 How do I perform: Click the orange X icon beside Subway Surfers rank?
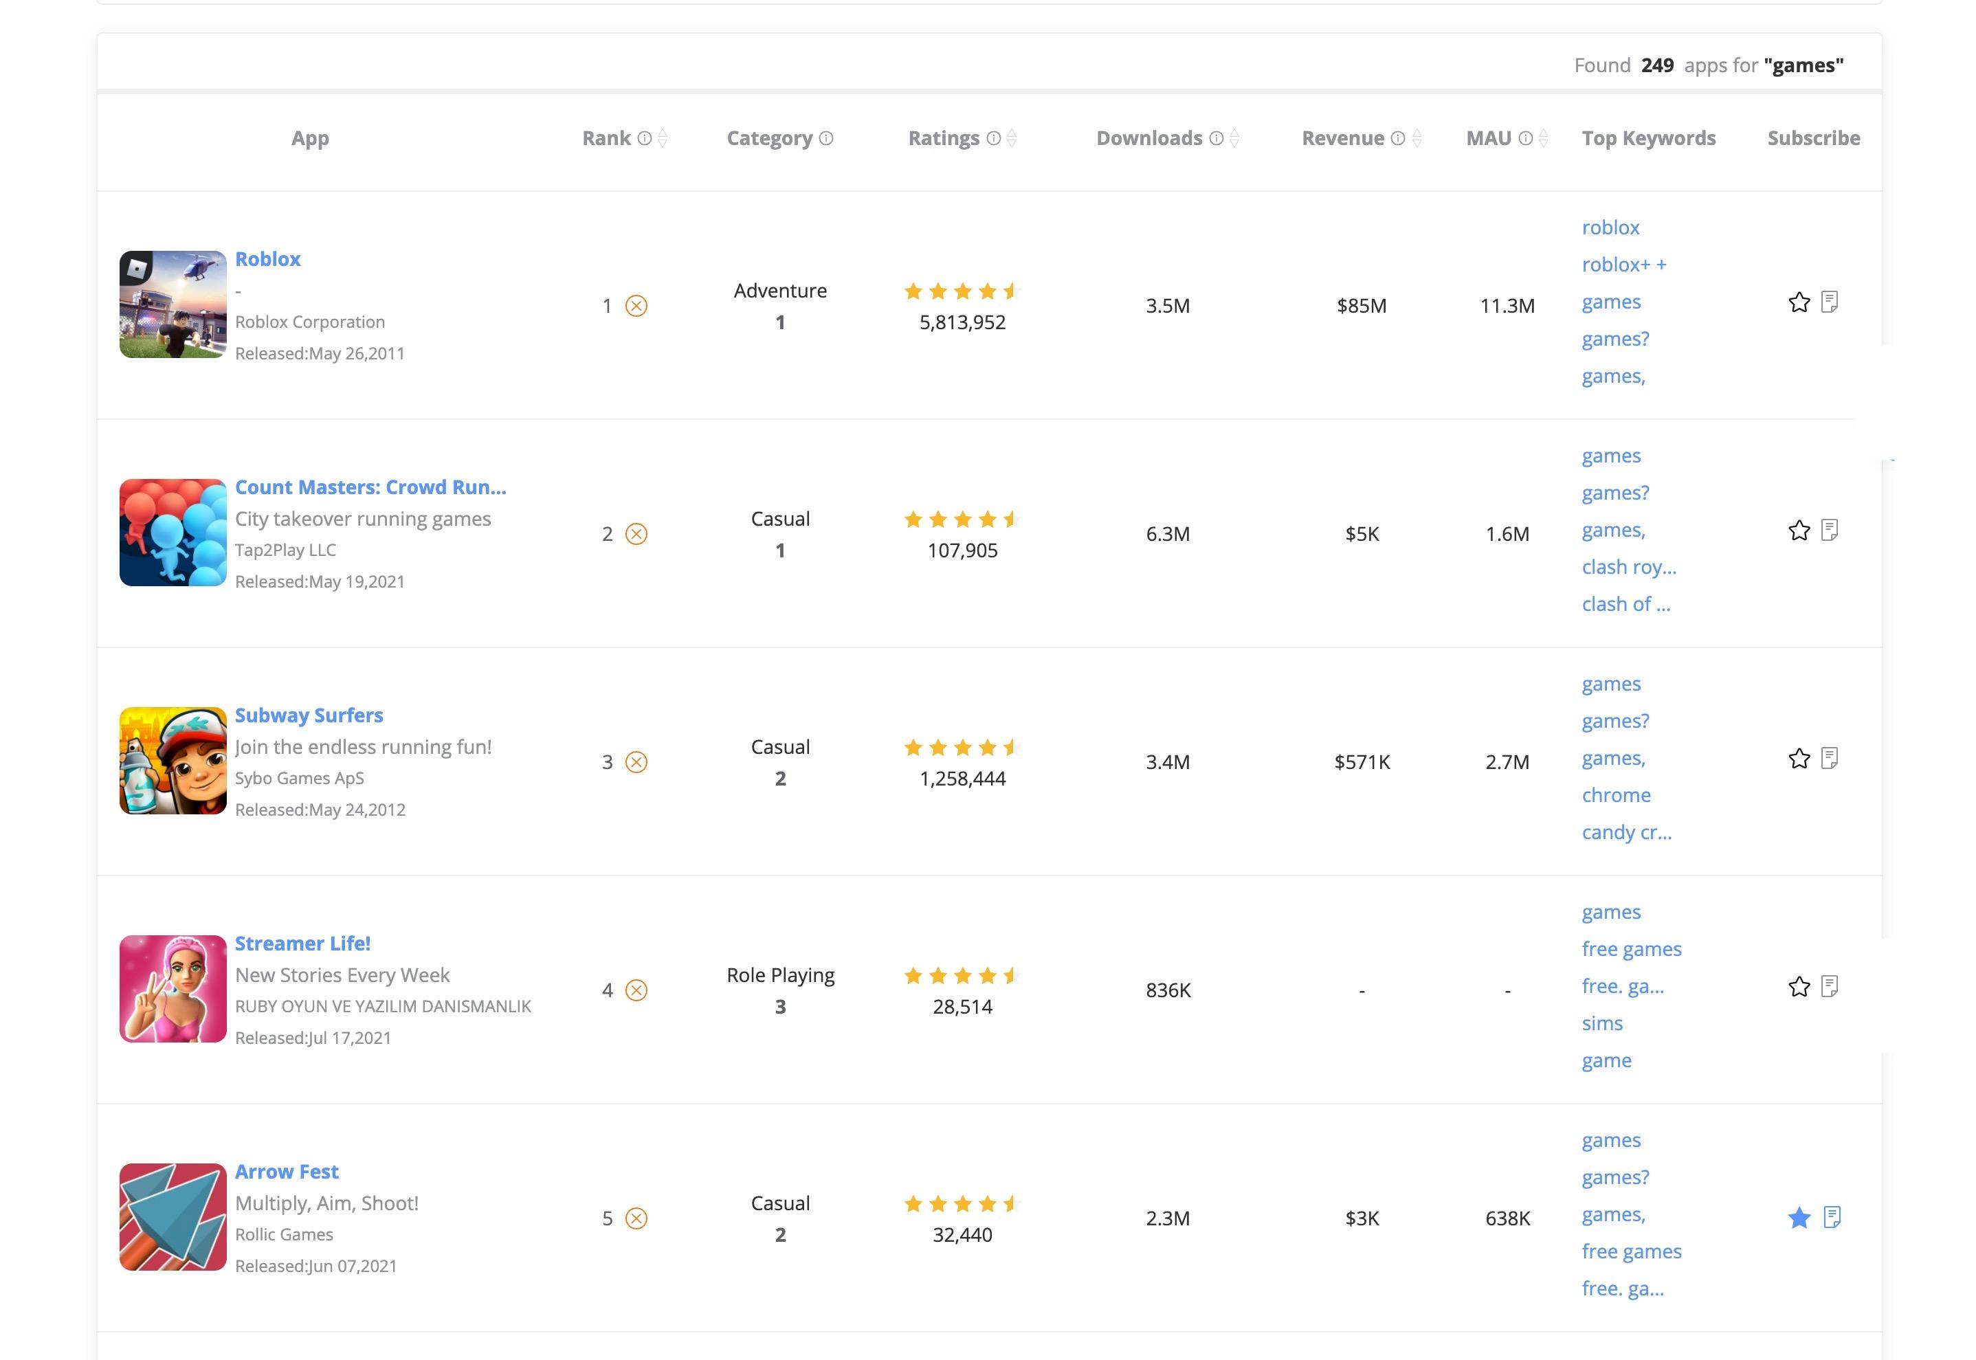tap(636, 762)
